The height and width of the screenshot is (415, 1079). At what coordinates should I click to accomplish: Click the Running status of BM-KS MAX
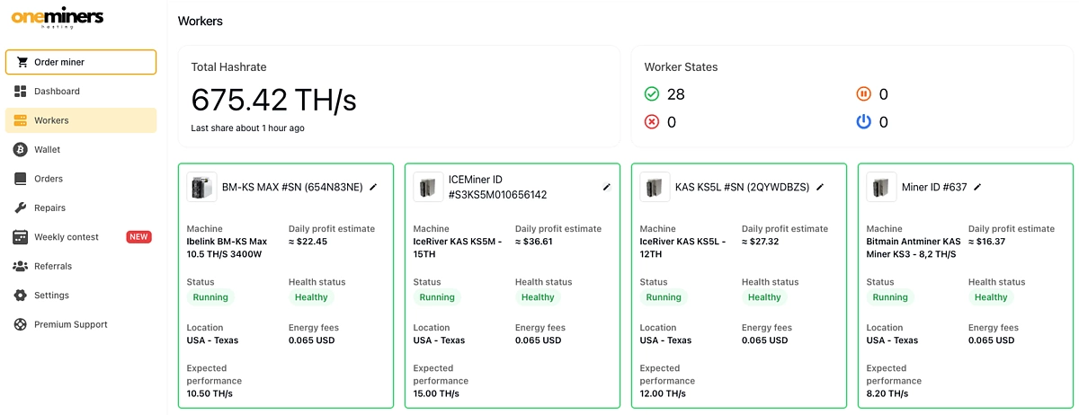pos(210,297)
